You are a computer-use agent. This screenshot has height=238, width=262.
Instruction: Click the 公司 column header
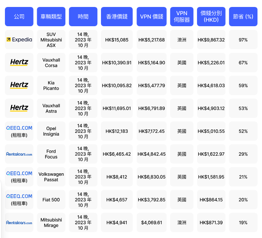click(19, 17)
